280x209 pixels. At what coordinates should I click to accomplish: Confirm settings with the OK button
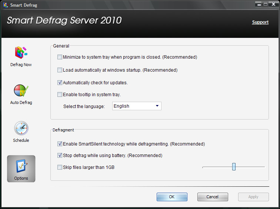172,197
